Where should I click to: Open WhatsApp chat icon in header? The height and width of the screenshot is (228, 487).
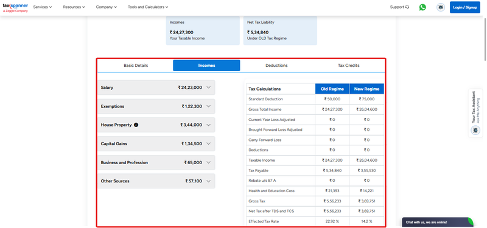coord(422,7)
